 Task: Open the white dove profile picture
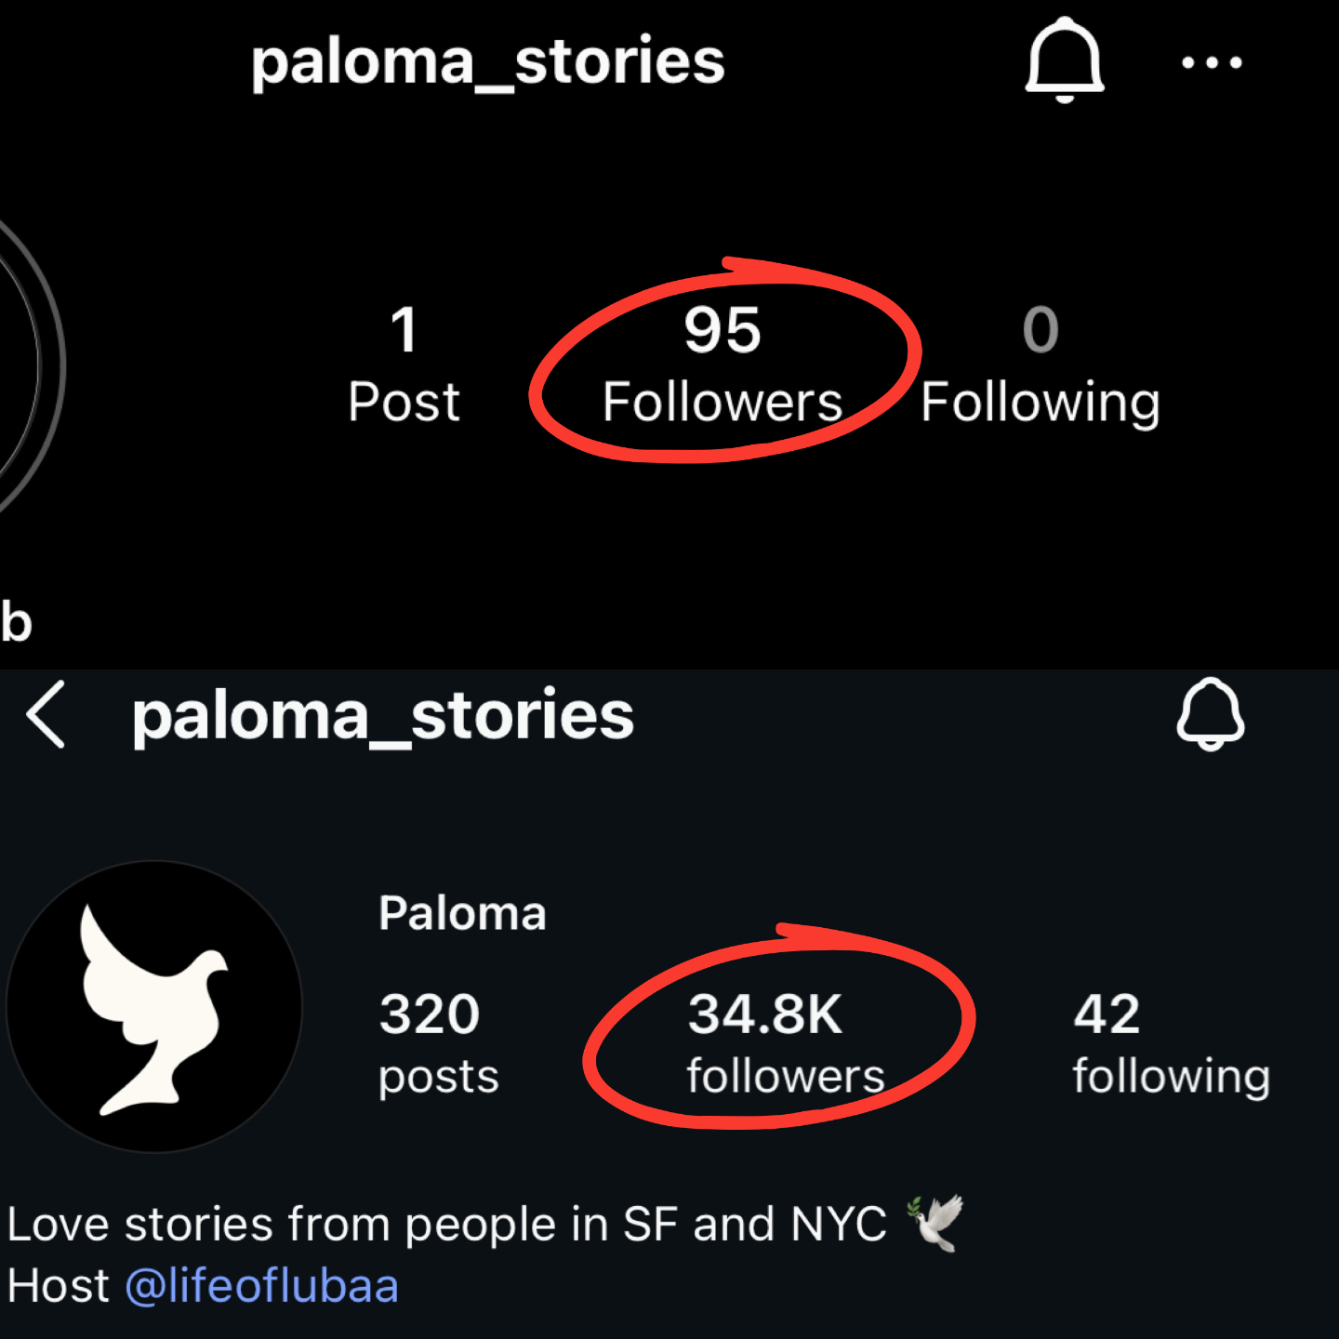[154, 1007]
